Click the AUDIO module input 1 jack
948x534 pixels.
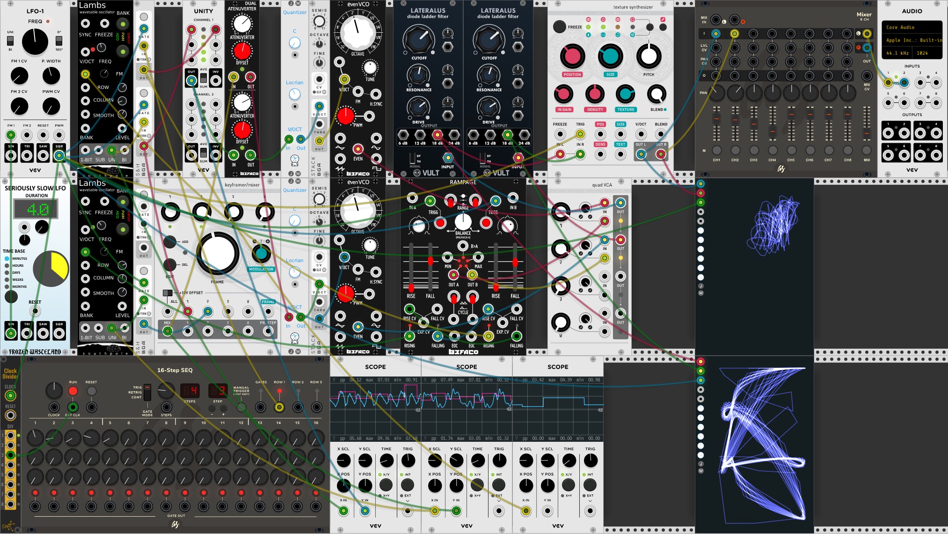point(888,83)
